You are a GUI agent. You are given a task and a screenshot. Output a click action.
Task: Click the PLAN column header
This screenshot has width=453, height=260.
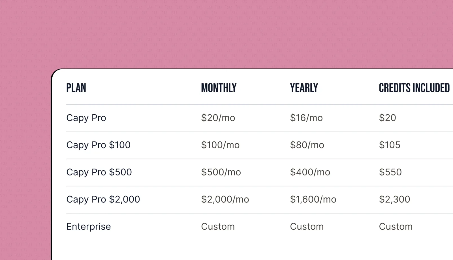pos(76,88)
